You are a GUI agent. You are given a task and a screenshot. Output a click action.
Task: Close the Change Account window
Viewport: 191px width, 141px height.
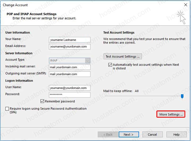click(185, 5)
